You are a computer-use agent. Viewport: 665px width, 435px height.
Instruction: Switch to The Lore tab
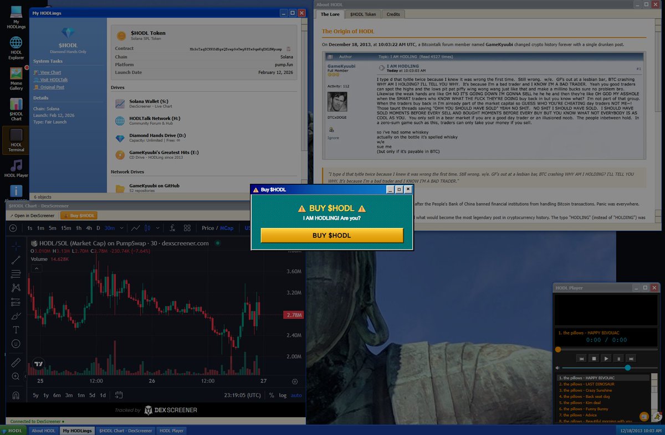(330, 14)
